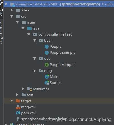Click the PeopleMapper interface icon
Screen dimensions: 114x125
pos(47,65)
